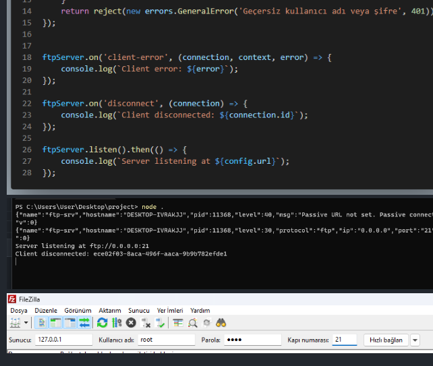433x366 pixels.
Task: Click 'Client disconnected: ece02f03' terminal line
Action: point(121,254)
